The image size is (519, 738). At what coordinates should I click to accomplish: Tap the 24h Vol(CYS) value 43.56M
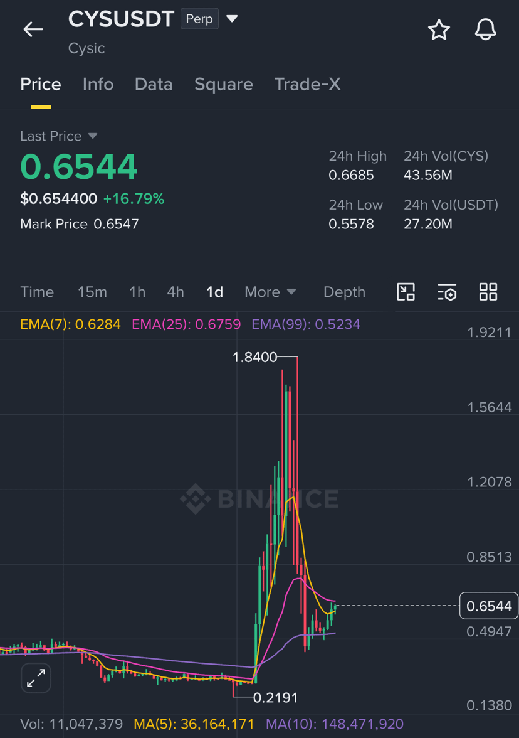(427, 176)
